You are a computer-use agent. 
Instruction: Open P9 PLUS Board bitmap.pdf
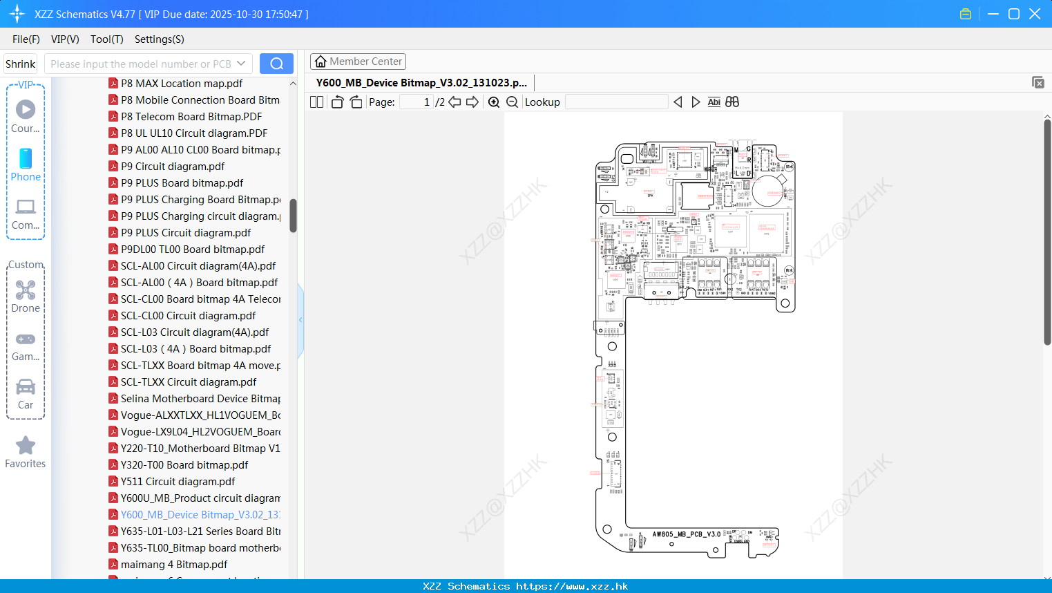pos(182,183)
